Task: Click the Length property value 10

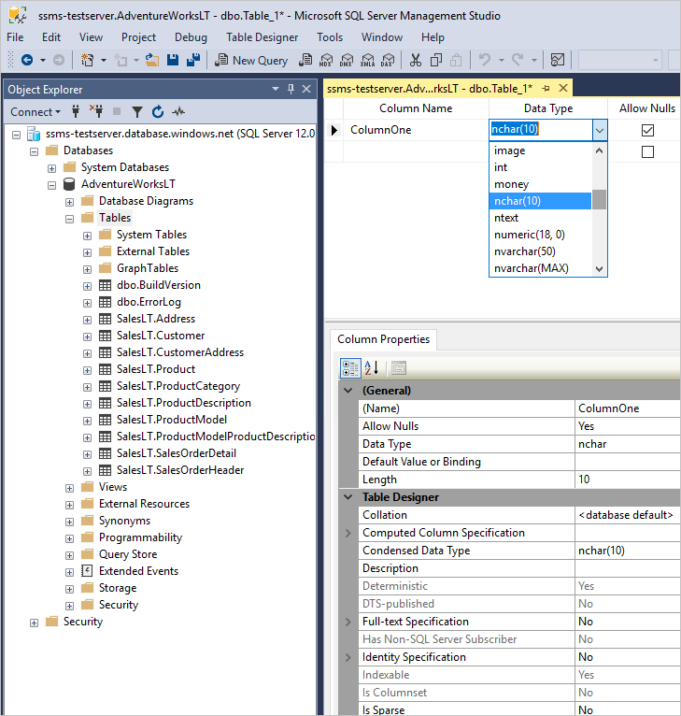Action: pyautogui.click(x=627, y=480)
